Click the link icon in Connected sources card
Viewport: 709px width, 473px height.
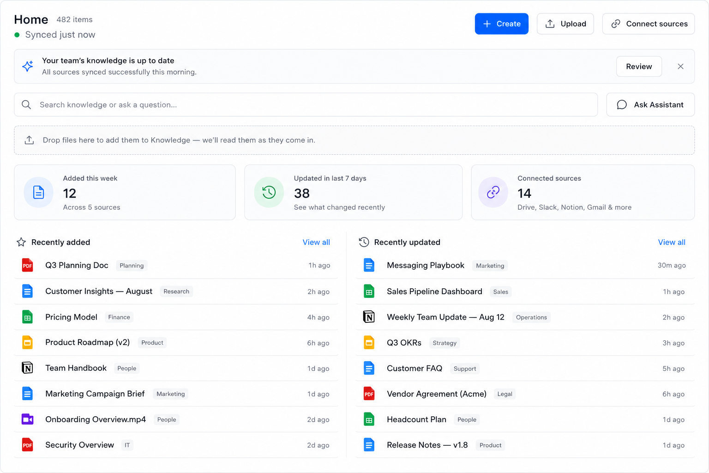493,192
